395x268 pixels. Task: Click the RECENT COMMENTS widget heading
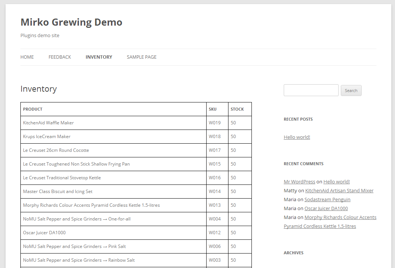303,164
